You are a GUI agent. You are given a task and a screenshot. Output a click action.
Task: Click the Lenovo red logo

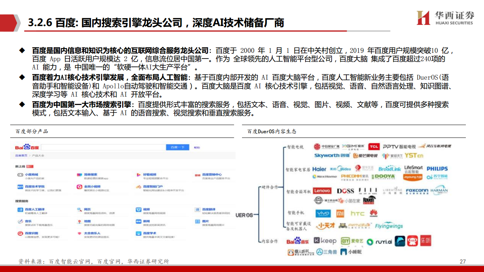pos(322,191)
